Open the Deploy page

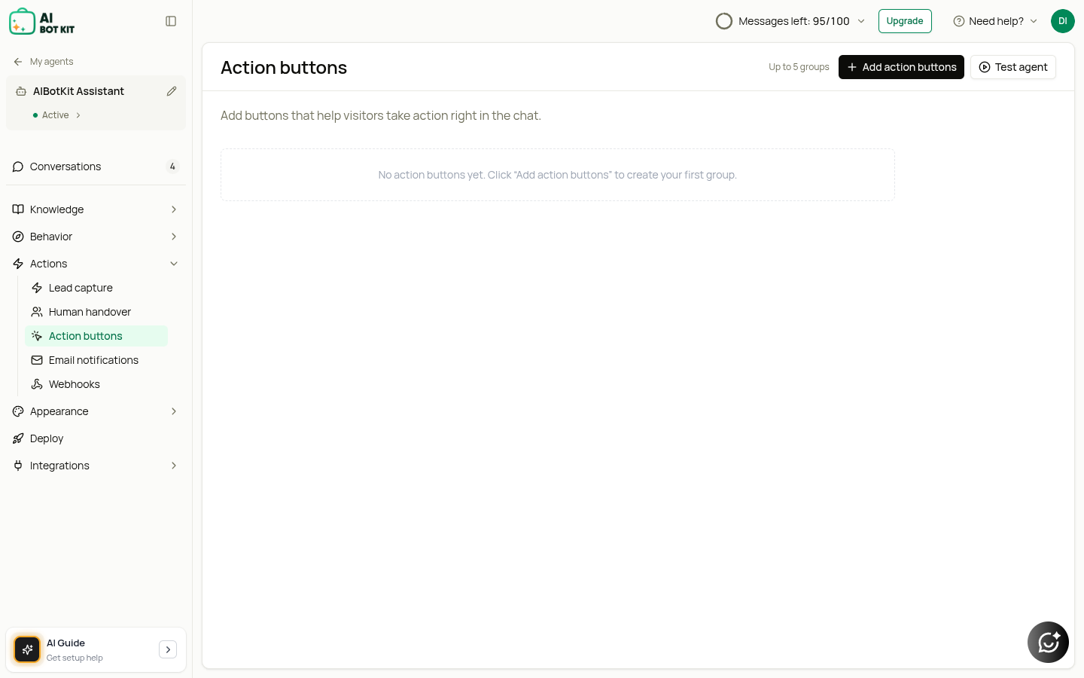click(96, 438)
